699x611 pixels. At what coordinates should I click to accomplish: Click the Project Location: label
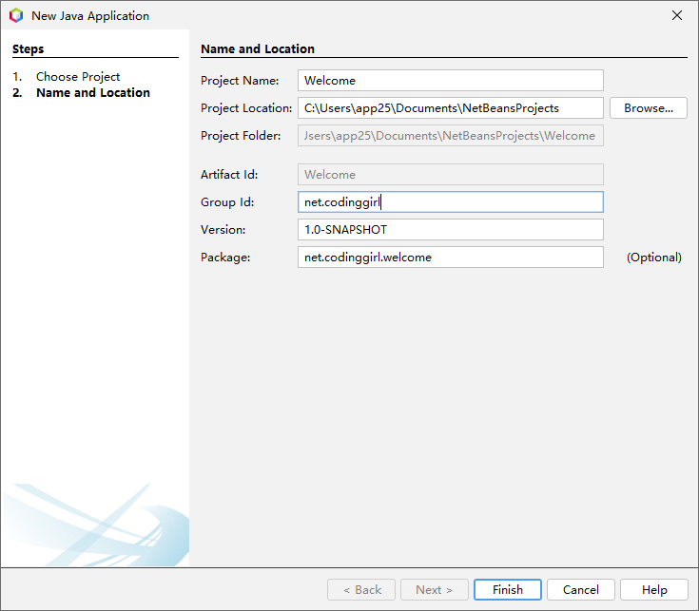pyautogui.click(x=246, y=108)
